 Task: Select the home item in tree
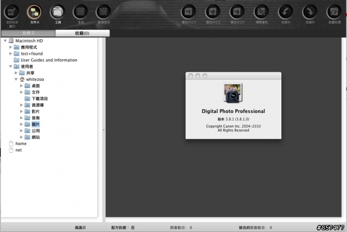(21, 144)
